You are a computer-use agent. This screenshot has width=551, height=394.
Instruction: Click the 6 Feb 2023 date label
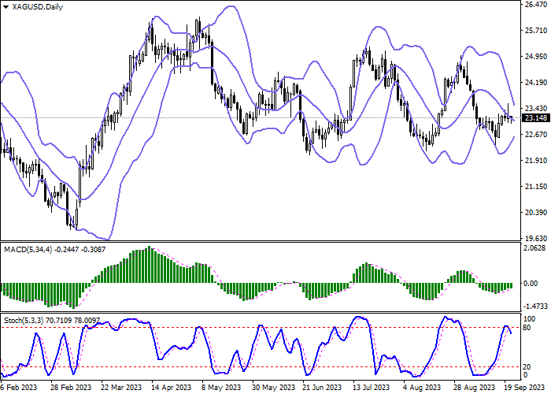point(19,388)
